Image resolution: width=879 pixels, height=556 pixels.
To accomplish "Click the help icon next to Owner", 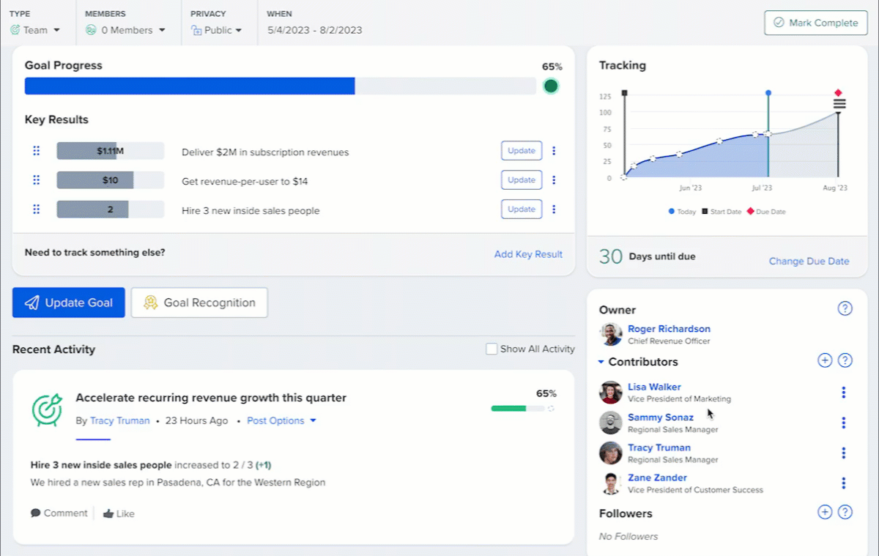I will tap(845, 308).
